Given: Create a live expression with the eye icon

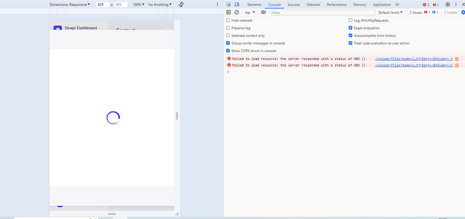Looking at the screenshot, I should point(263,12).
